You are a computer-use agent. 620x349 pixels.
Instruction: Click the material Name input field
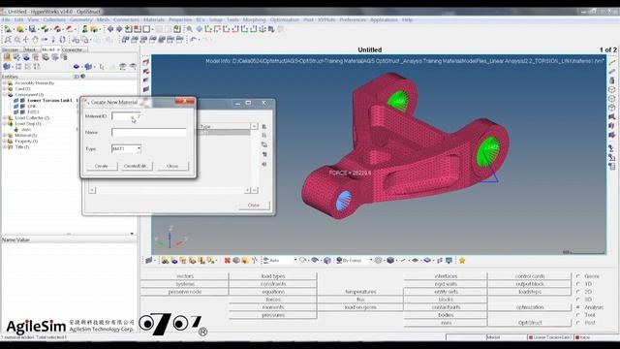(148, 132)
